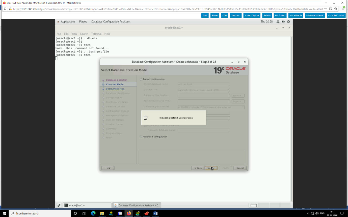
Task: Switch console to Full Screen
Action: (280, 15)
